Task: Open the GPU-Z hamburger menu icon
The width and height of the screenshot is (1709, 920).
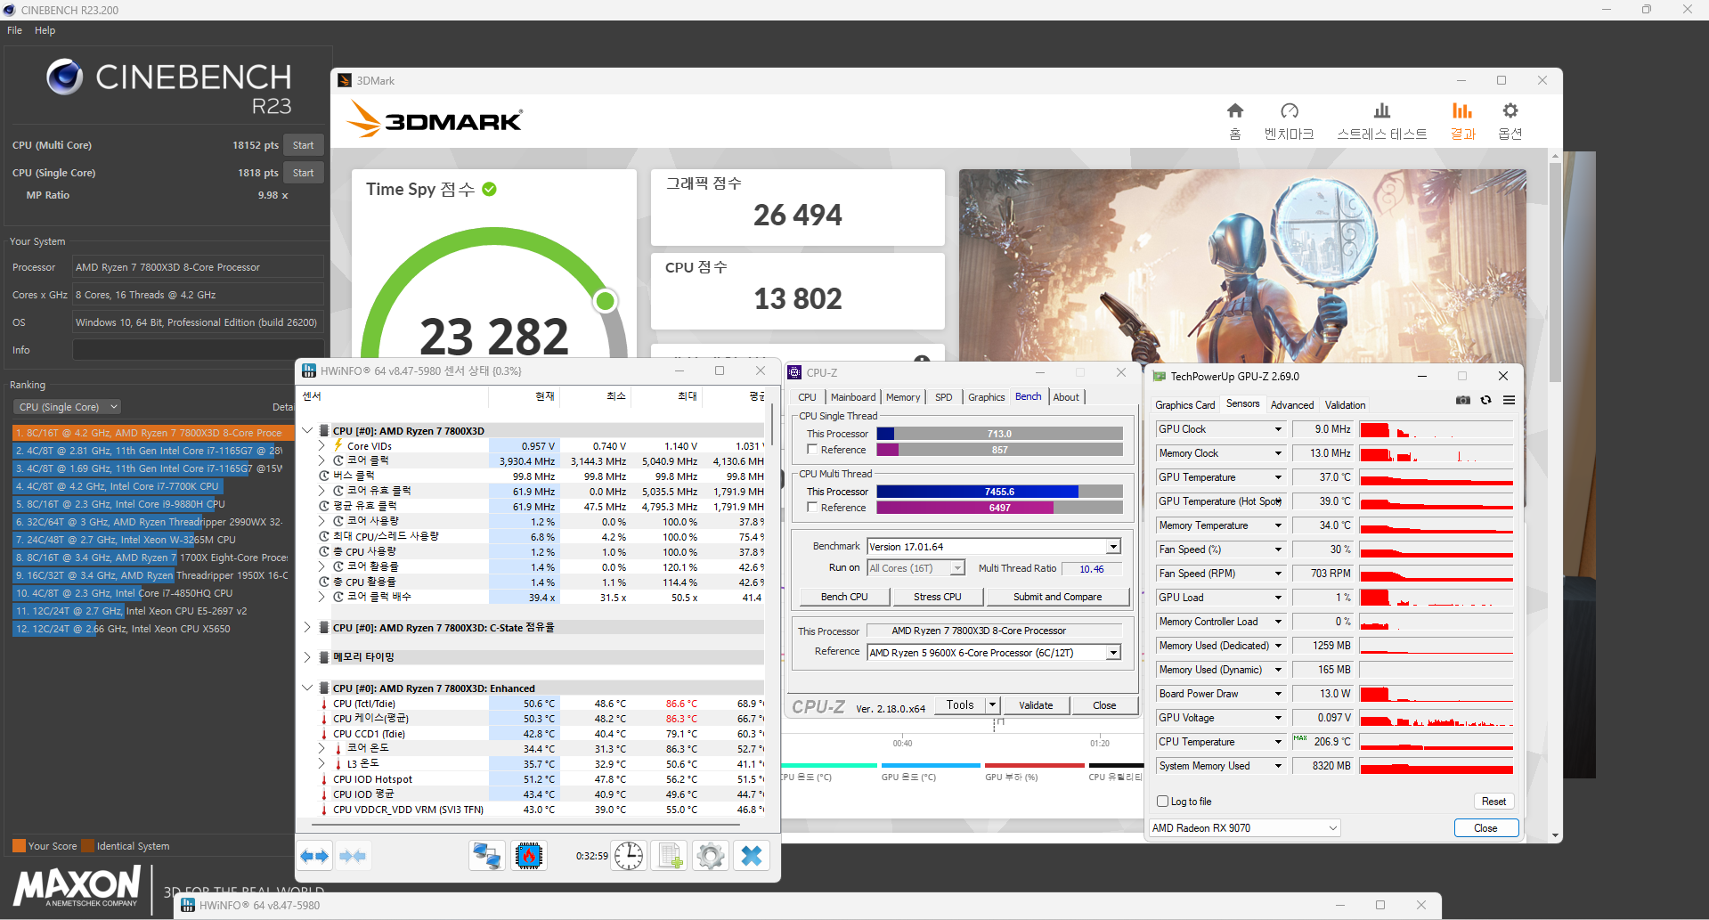Action: (x=1509, y=401)
